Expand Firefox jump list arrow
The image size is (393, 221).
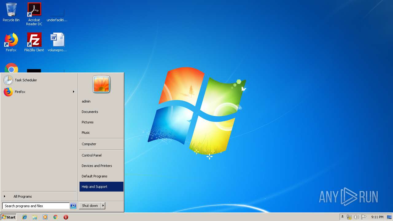click(x=74, y=92)
